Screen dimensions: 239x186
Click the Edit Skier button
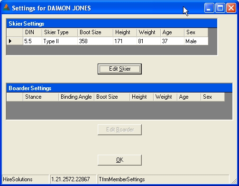point(119,69)
